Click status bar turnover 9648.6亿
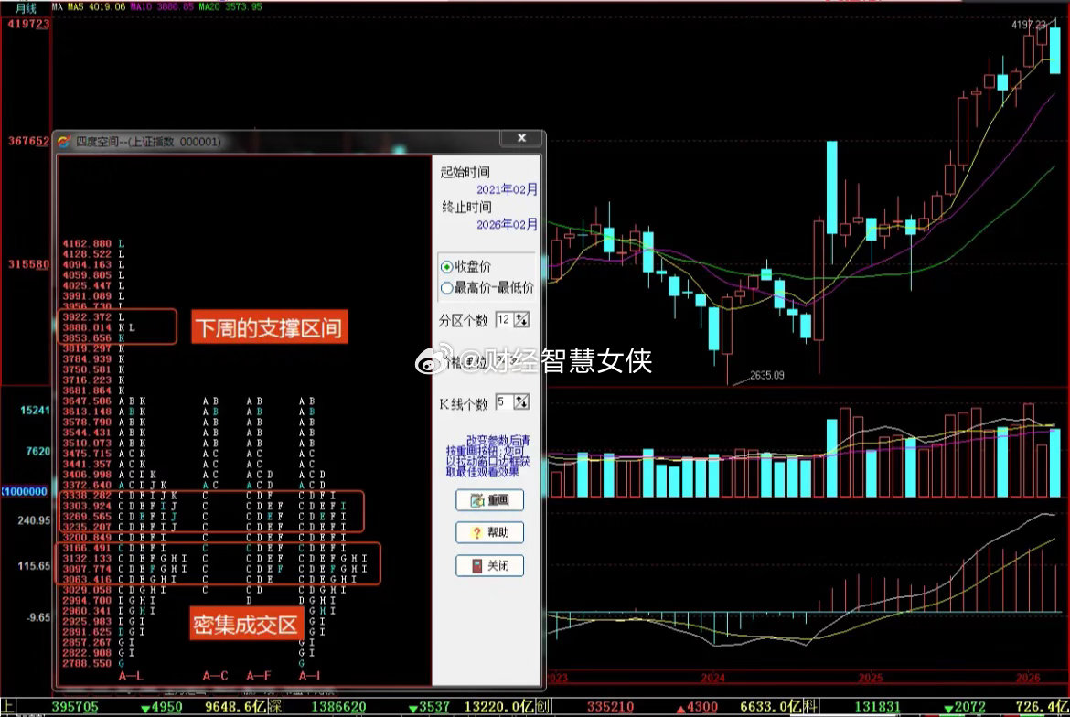Screen dimensions: 1070x717 (235, 707)
